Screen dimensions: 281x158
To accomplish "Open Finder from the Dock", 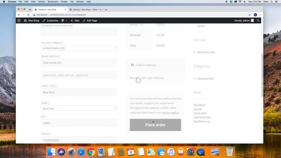I will click(51, 152).
